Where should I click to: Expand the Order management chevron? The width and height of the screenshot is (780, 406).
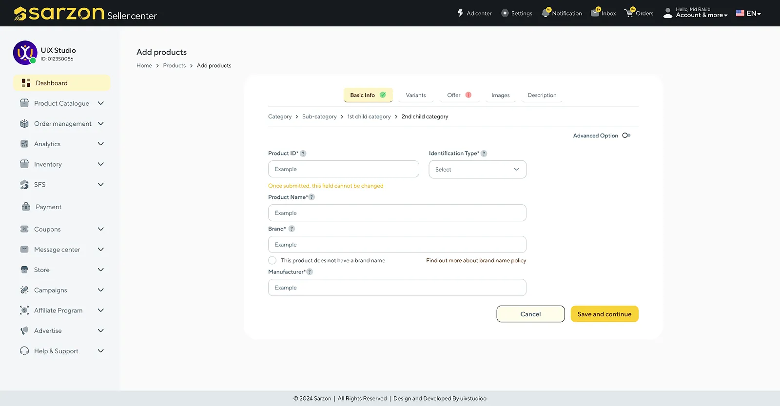point(101,123)
